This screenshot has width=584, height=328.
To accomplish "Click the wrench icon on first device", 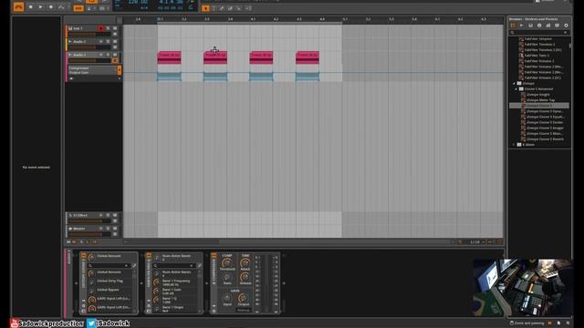I will pyautogui.click(x=134, y=265).
